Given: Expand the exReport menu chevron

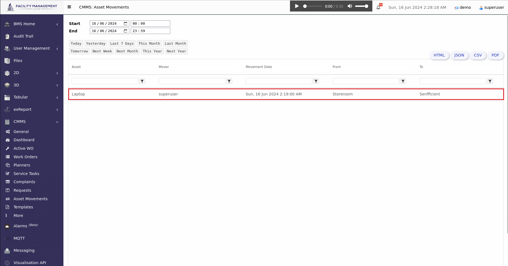Looking at the screenshot, I should [57, 110].
